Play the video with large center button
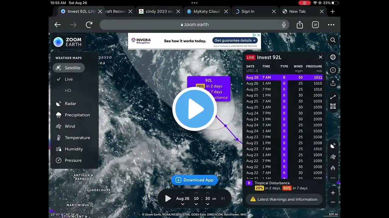This screenshot has width=389, height=218. pos(194,109)
